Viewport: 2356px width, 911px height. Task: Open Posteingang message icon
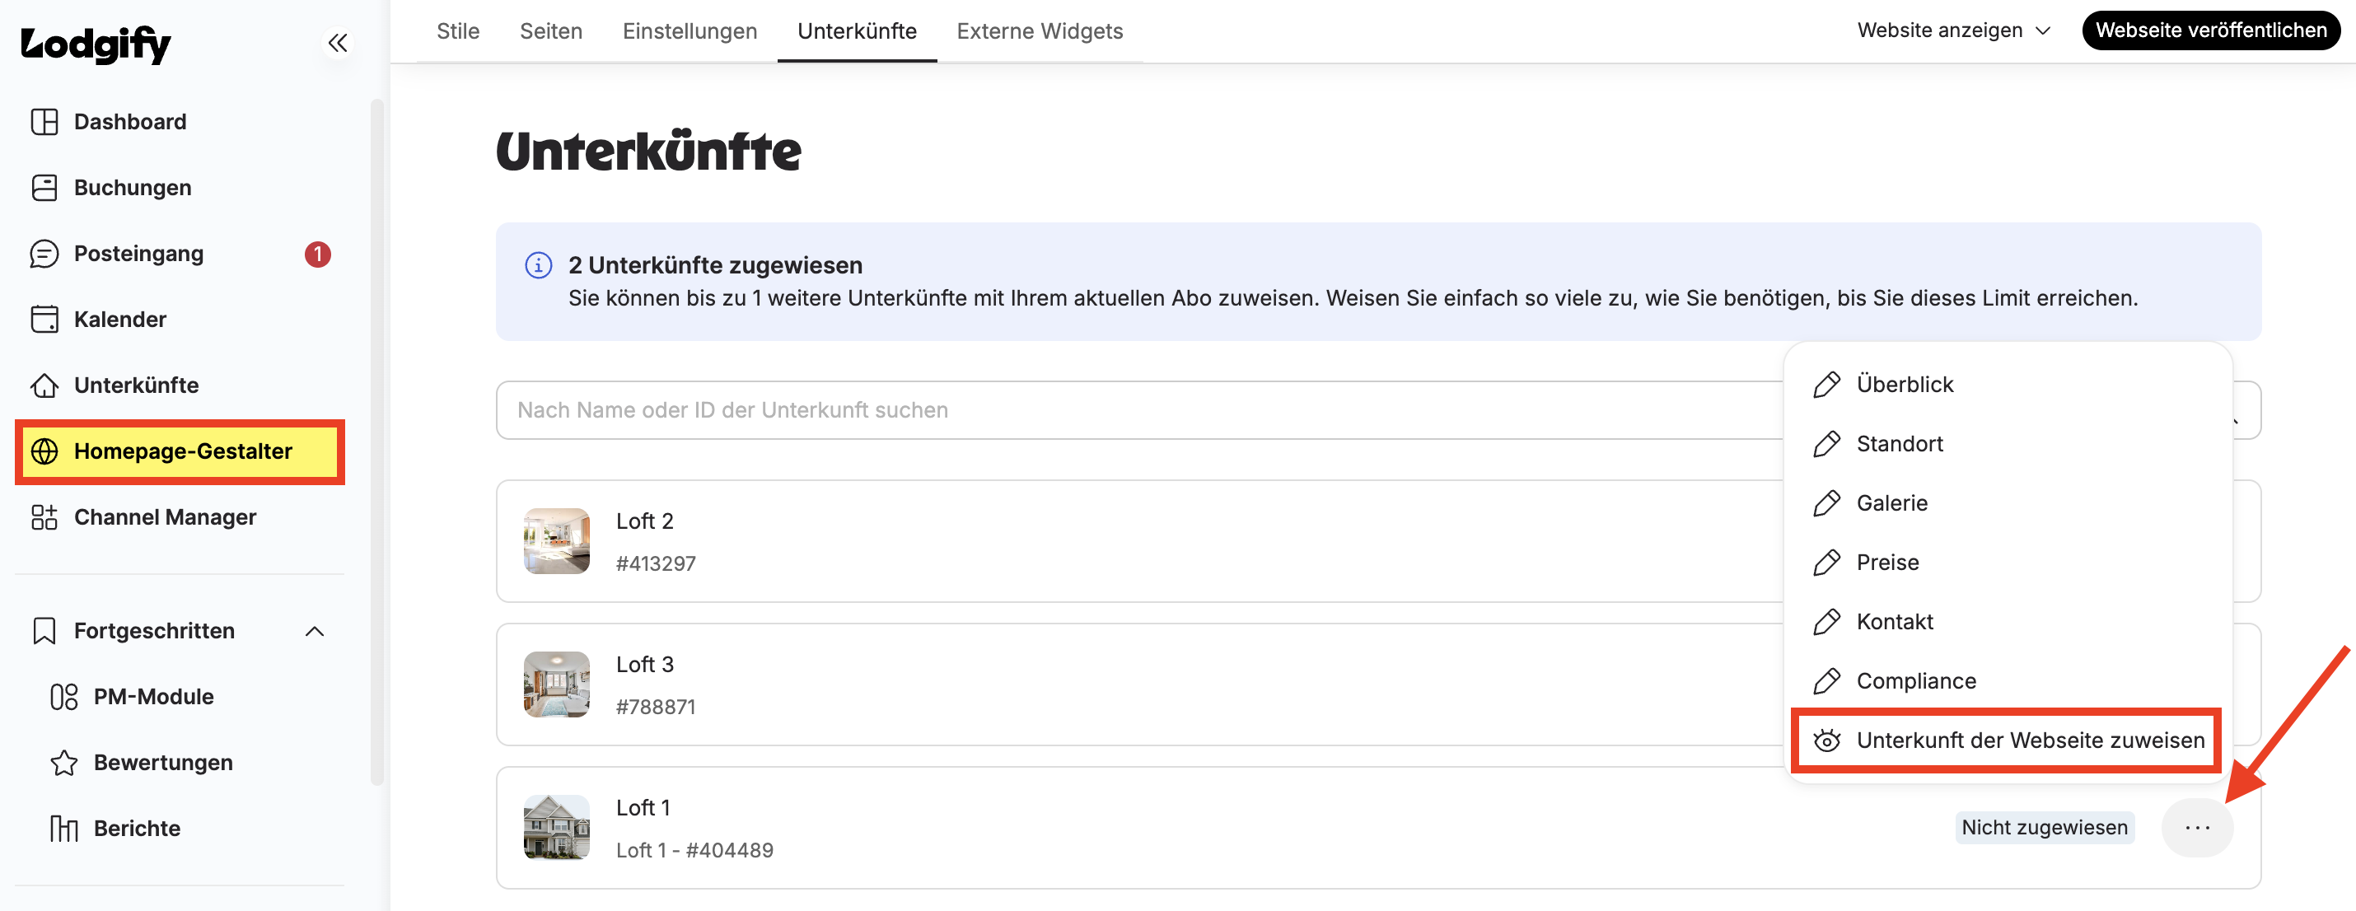(44, 254)
